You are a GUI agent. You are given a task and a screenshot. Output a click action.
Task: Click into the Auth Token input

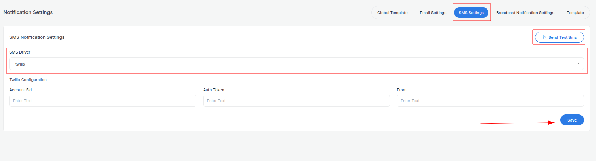(296, 101)
